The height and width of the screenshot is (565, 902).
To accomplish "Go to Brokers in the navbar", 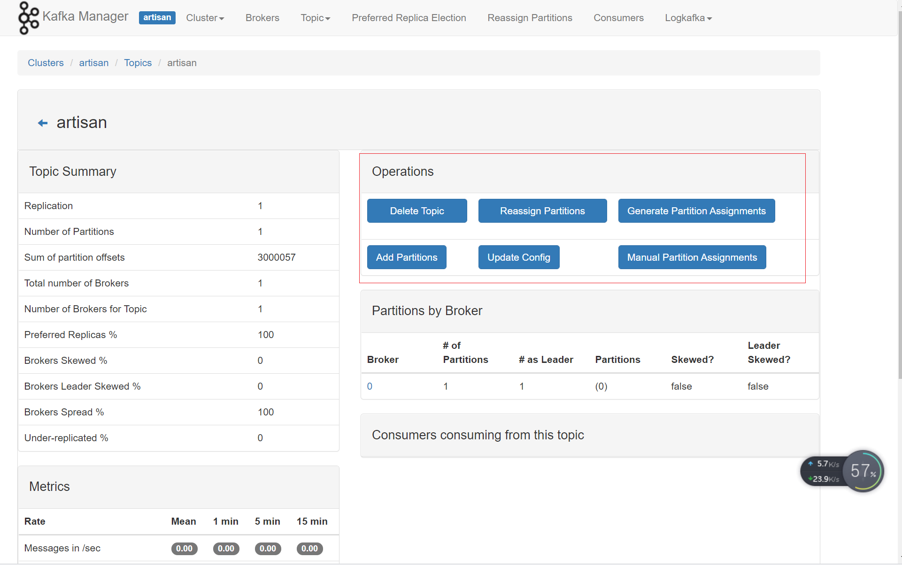I will (262, 18).
